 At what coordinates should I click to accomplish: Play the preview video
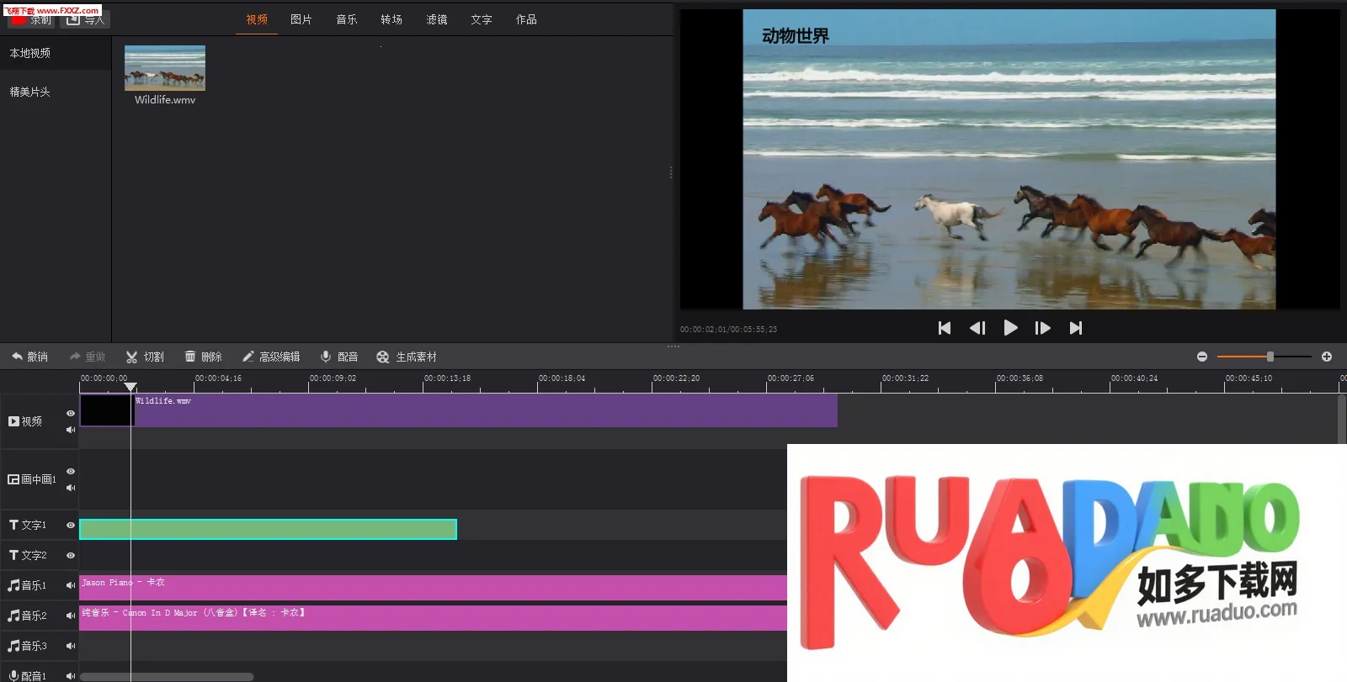point(1010,328)
